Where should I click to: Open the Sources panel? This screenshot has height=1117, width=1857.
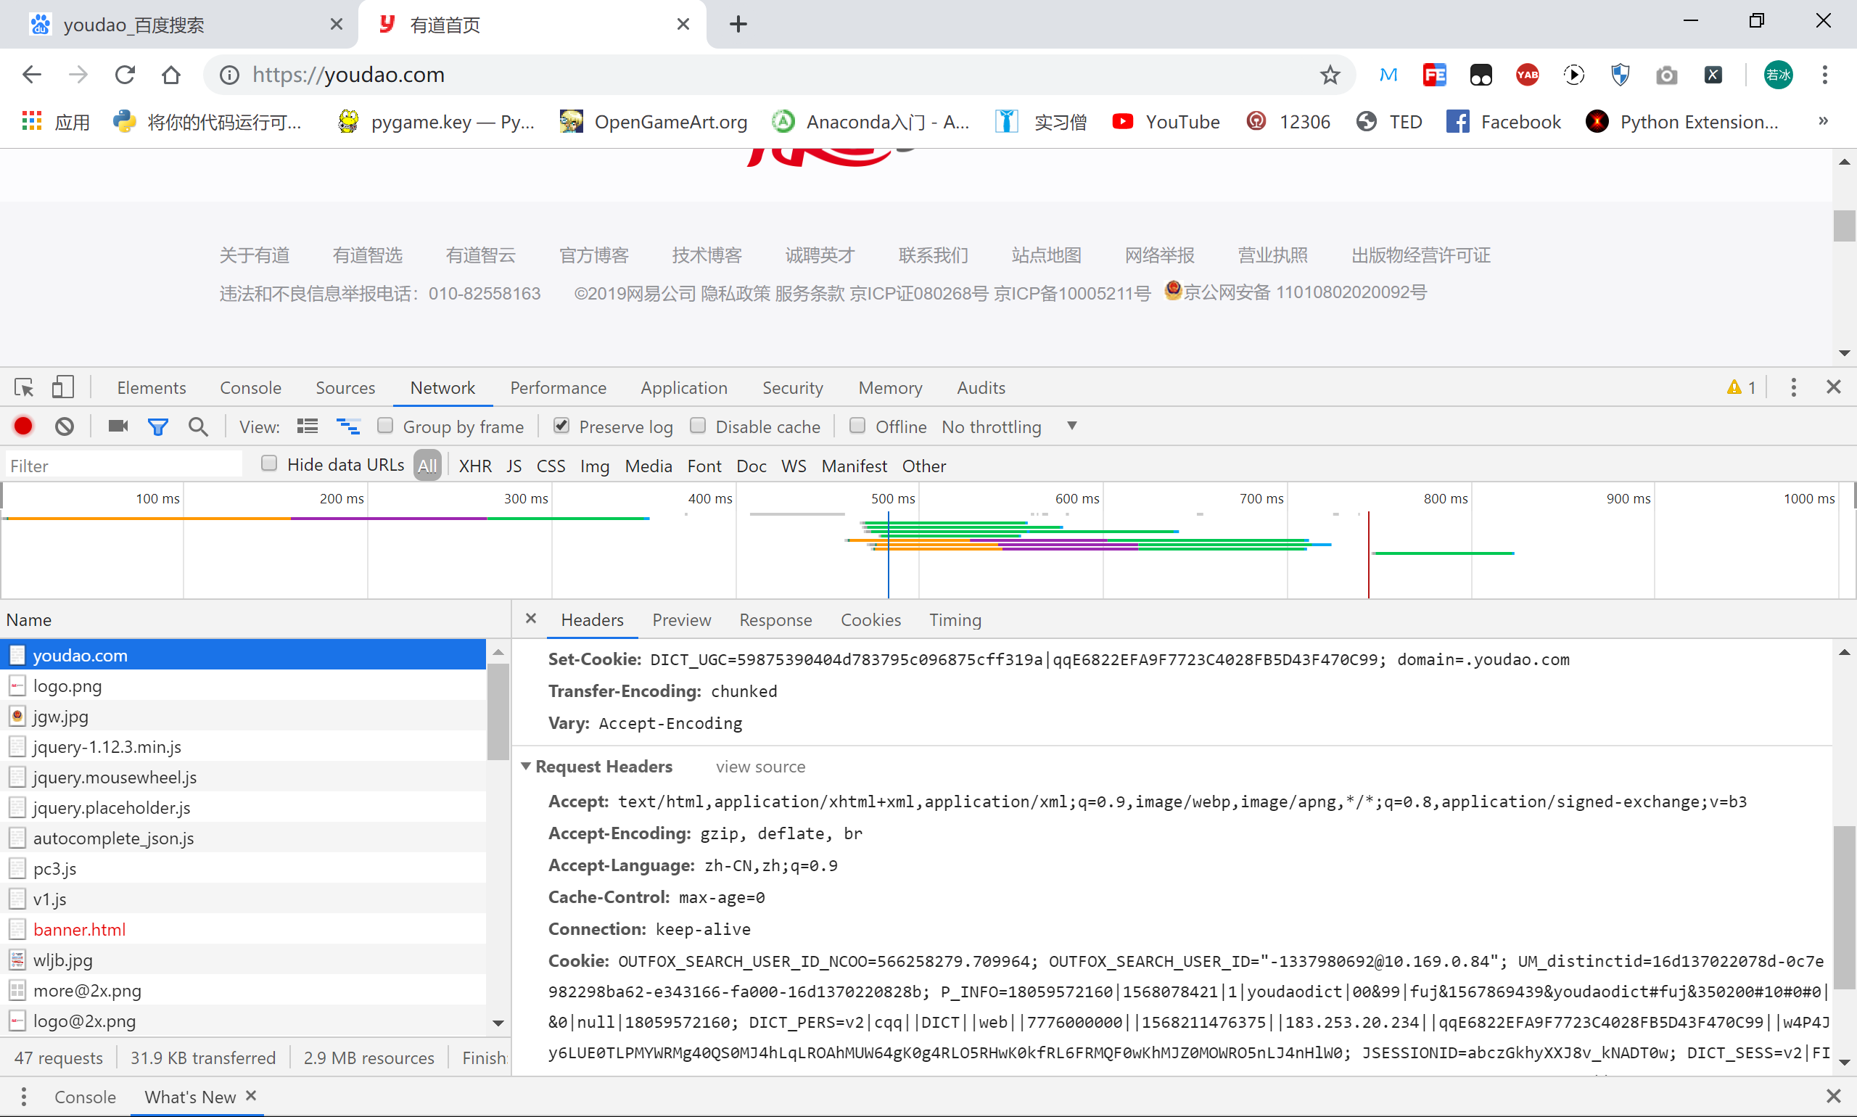[x=345, y=387]
